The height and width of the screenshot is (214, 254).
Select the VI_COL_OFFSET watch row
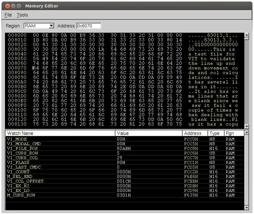pyautogui.click(x=125, y=181)
